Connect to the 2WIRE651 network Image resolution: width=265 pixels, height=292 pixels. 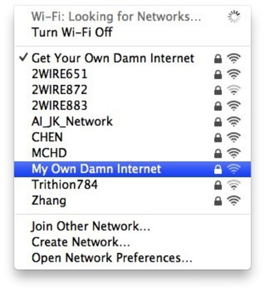pyautogui.click(x=132, y=74)
